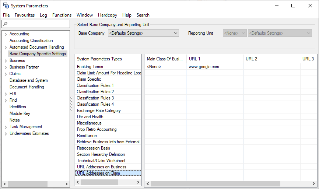Open the Functions menu
Viewport: 319px width, 189px height.
62,15
